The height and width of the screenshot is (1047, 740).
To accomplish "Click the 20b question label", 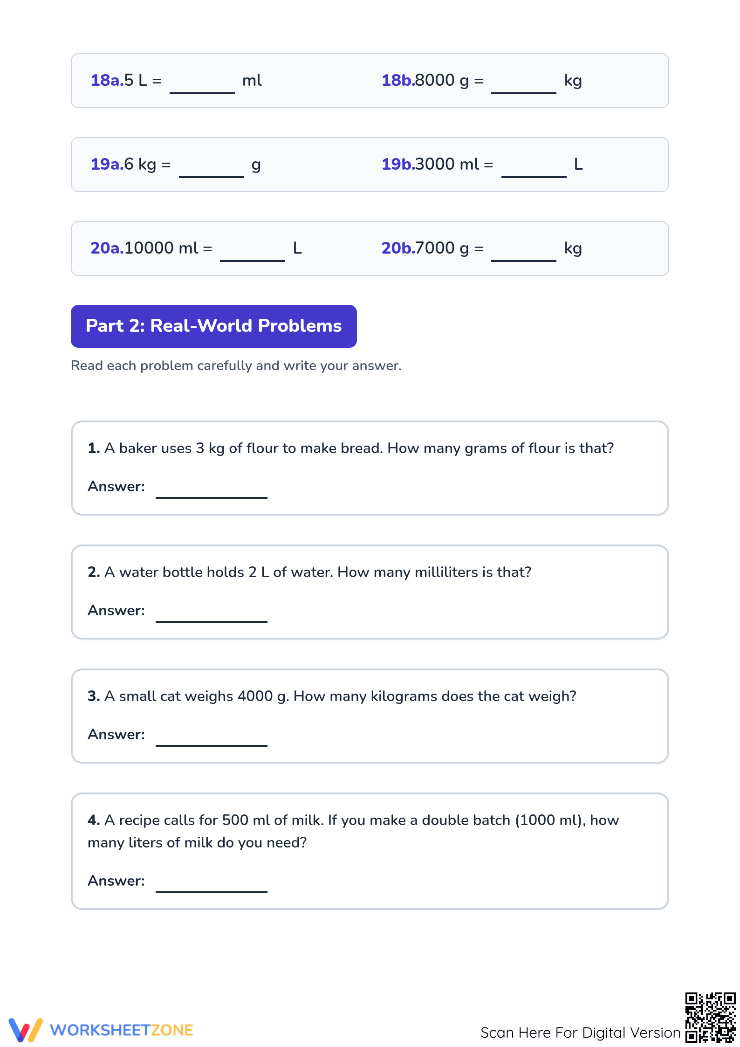I will click(x=398, y=248).
